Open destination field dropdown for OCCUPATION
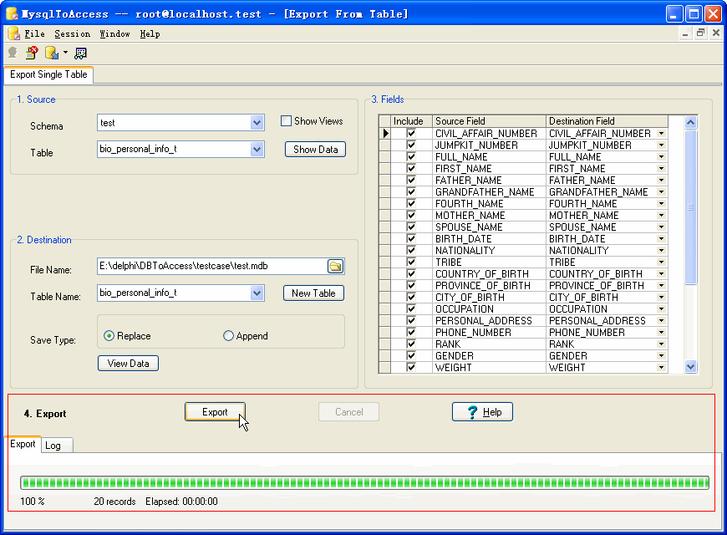The image size is (727, 535). coord(662,309)
